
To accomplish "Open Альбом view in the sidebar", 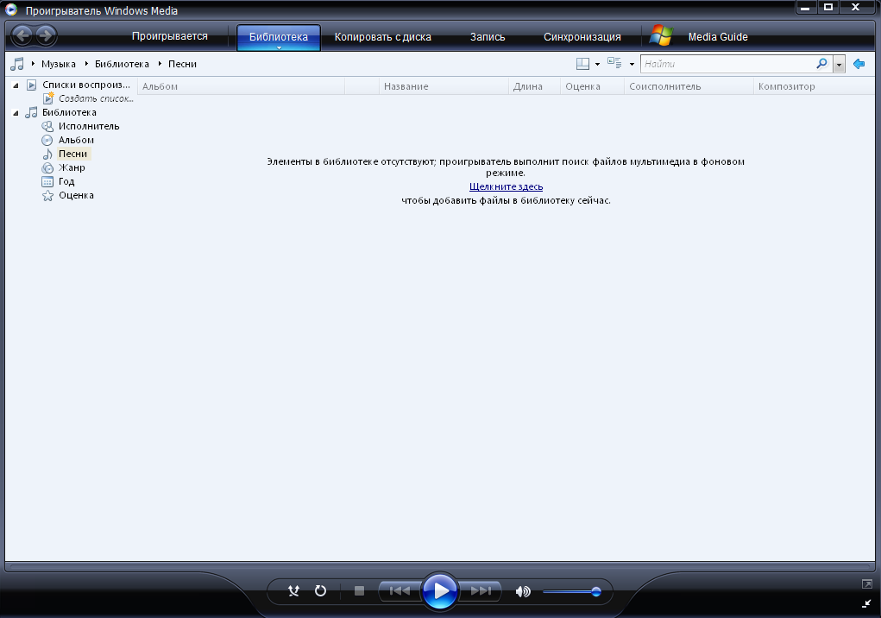I will 76,140.
